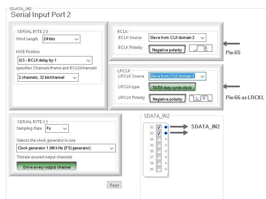Viewport: 266px width, 199px height.
Task: Click the specifies Channels/frame and BCLK/channels text
Action: [56, 68]
